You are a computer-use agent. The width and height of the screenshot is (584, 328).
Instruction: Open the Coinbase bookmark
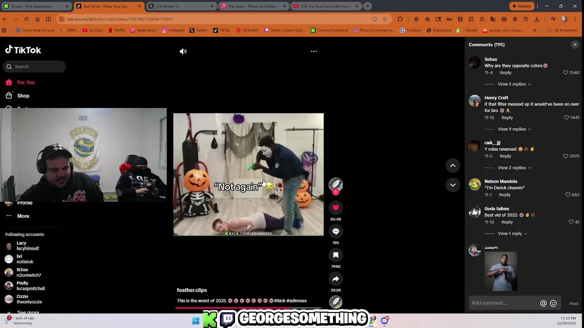pyautogui.click(x=411, y=31)
